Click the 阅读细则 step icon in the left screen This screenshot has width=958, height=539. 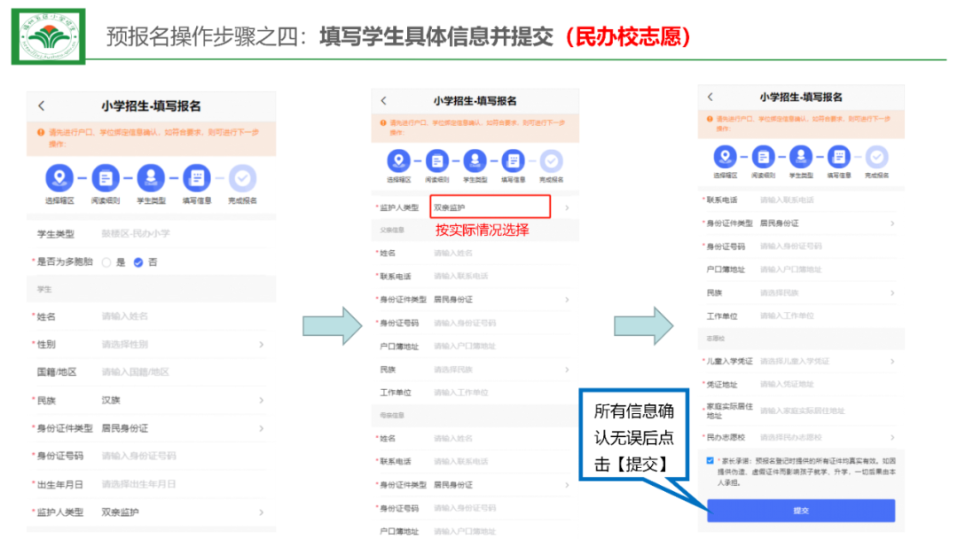click(x=105, y=178)
